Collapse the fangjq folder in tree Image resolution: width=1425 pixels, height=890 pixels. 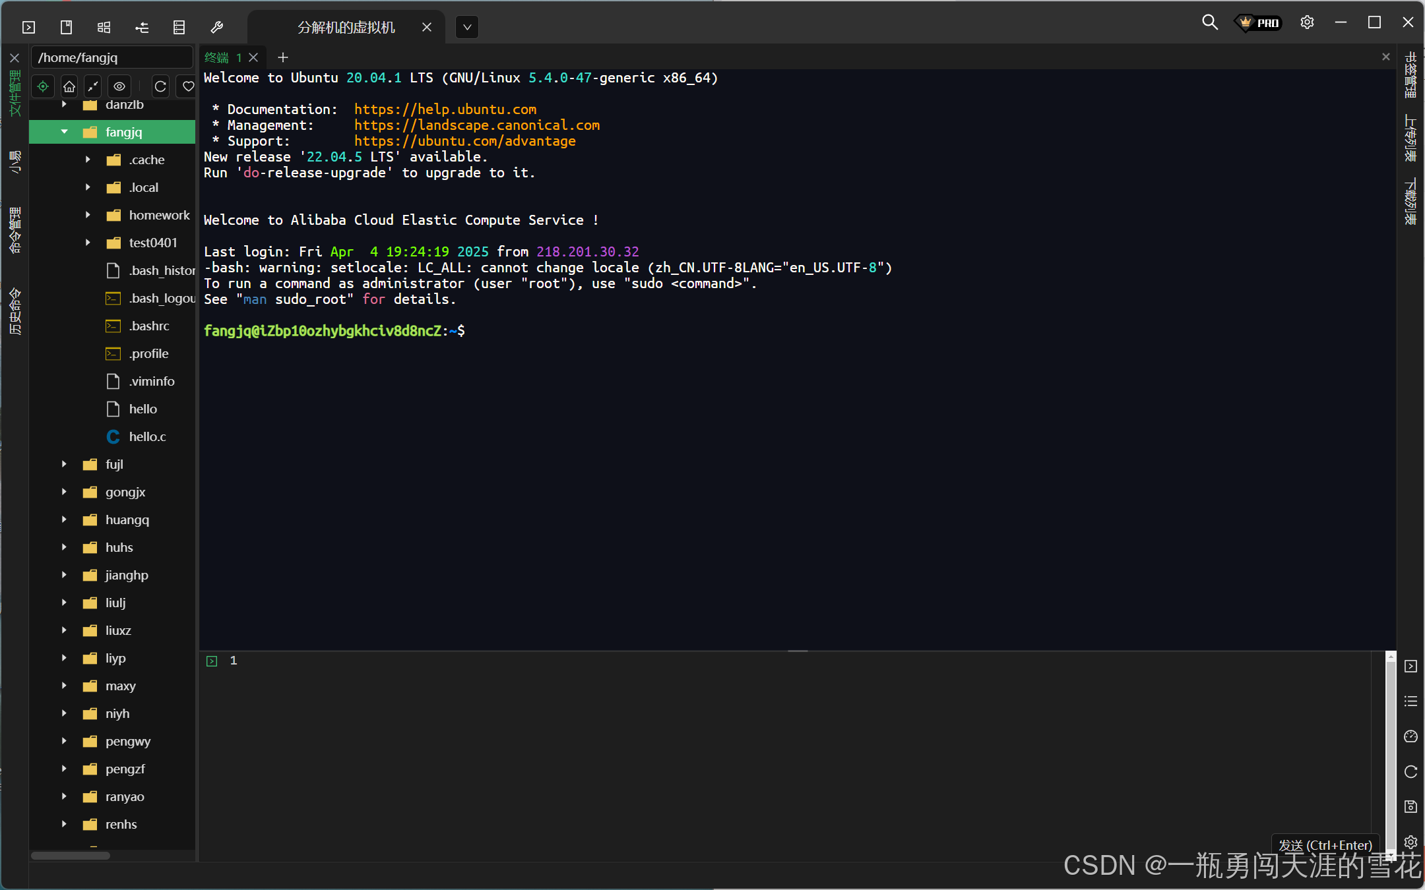(x=64, y=132)
